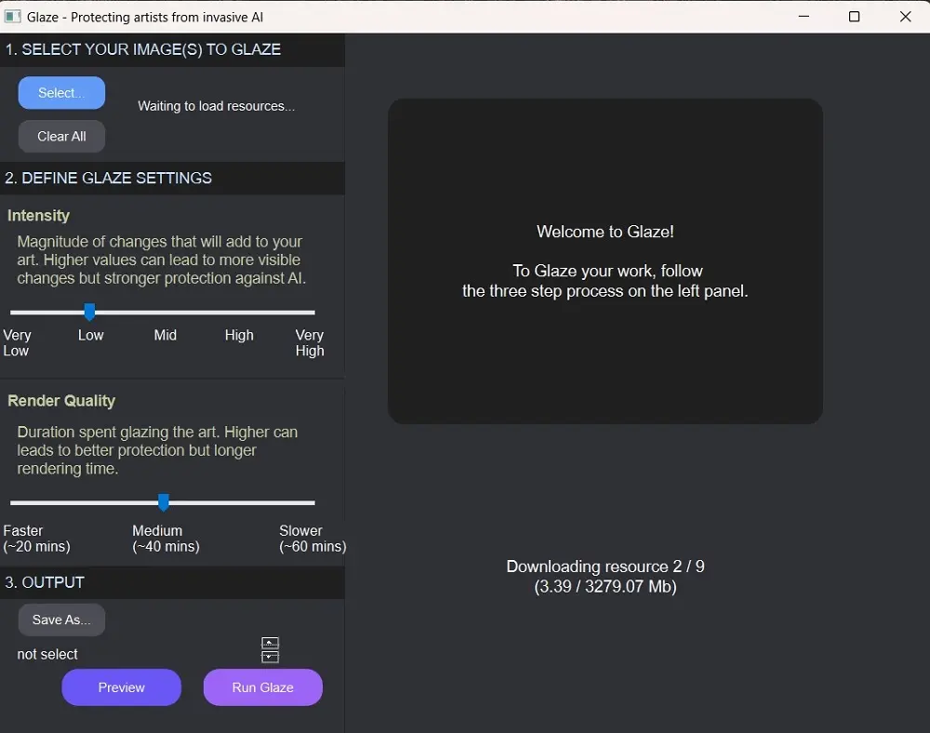Click the Intensity description starting 'Magnitude of changes'

(161, 260)
